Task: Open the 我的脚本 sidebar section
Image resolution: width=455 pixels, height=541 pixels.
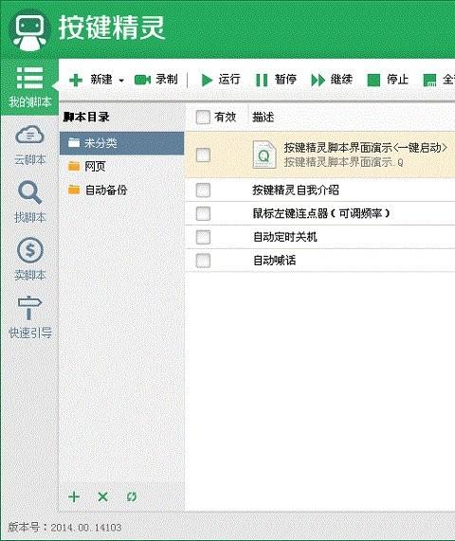Action: [x=29, y=87]
